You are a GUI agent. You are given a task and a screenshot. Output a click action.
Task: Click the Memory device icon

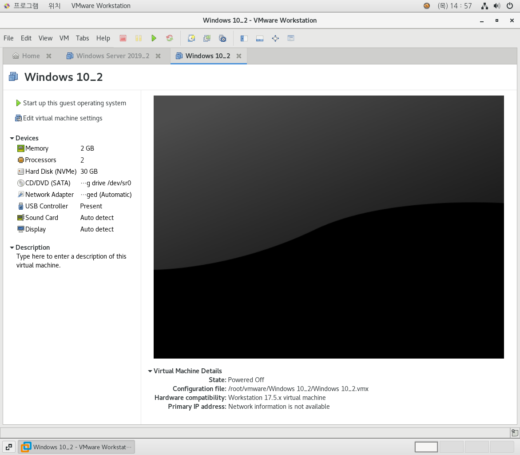20,148
